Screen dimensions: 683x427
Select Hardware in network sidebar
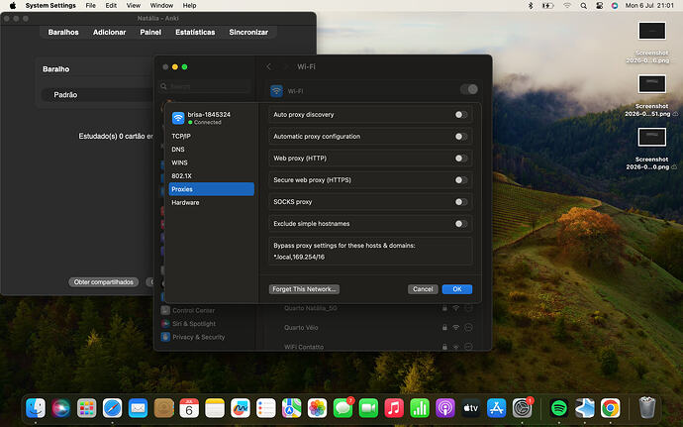pyautogui.click(x=211, y=202)
